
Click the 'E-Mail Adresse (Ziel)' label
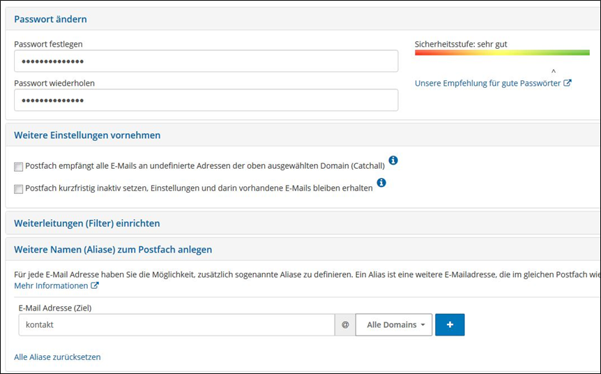coord(55,308)
